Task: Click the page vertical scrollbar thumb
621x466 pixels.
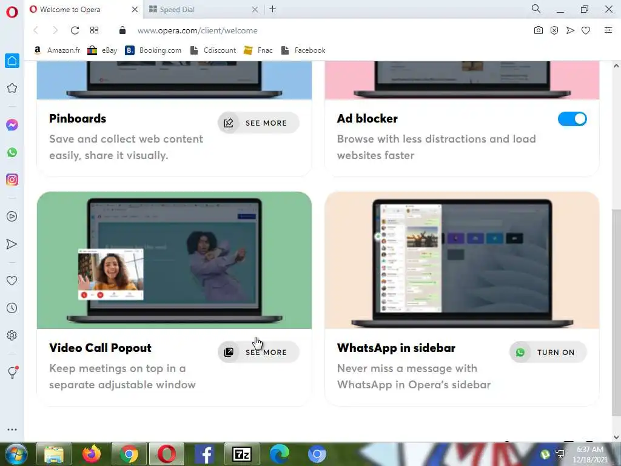Action: pyautogui.click(x=616, y=314)
